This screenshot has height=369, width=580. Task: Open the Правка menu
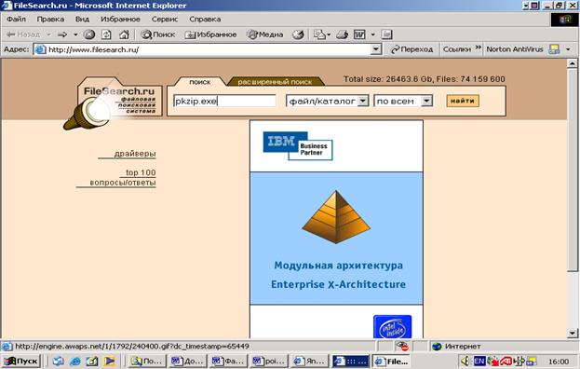pyautogui.click(x=50, y=19)
